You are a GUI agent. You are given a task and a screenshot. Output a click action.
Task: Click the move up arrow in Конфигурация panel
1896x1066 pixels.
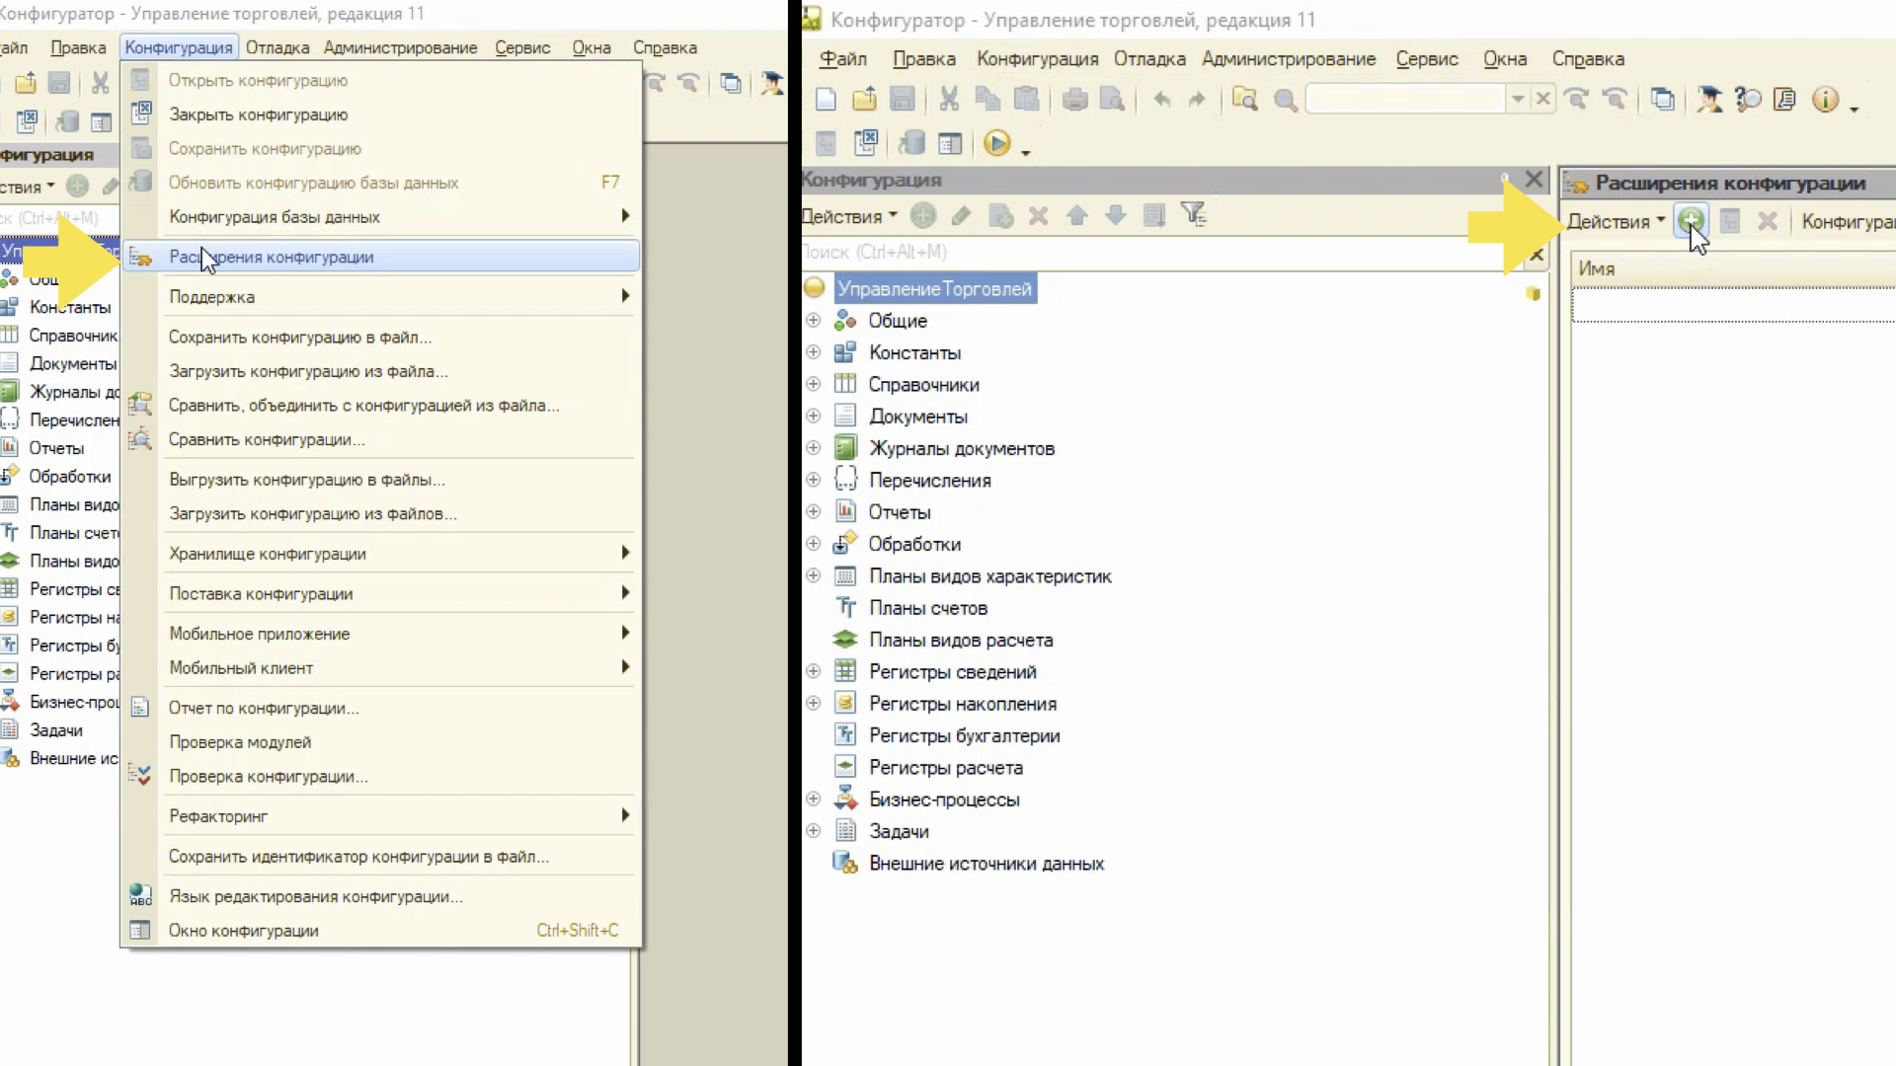pyautogui.click(x=1077, y=215)
